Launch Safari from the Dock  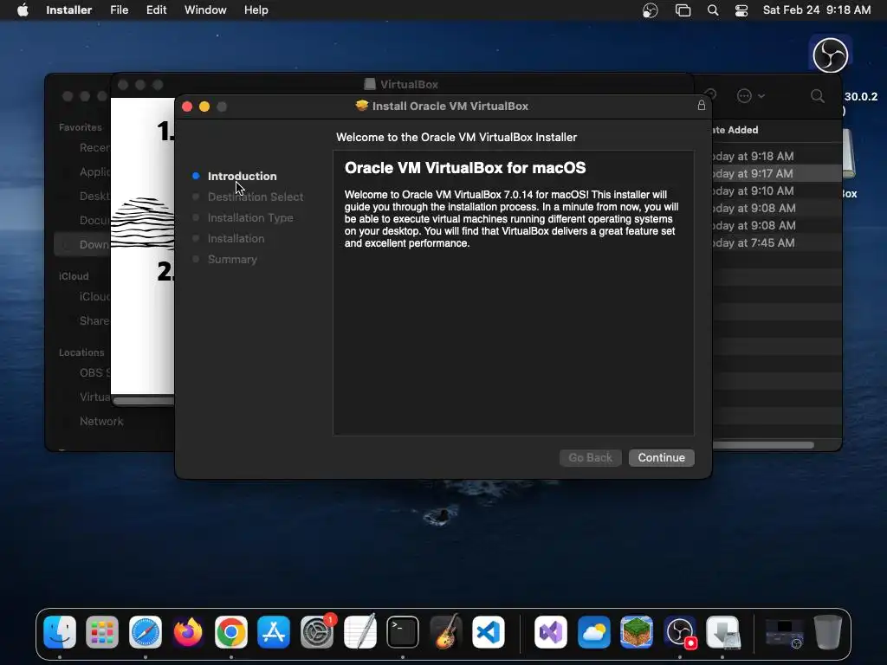click(146, 632)
